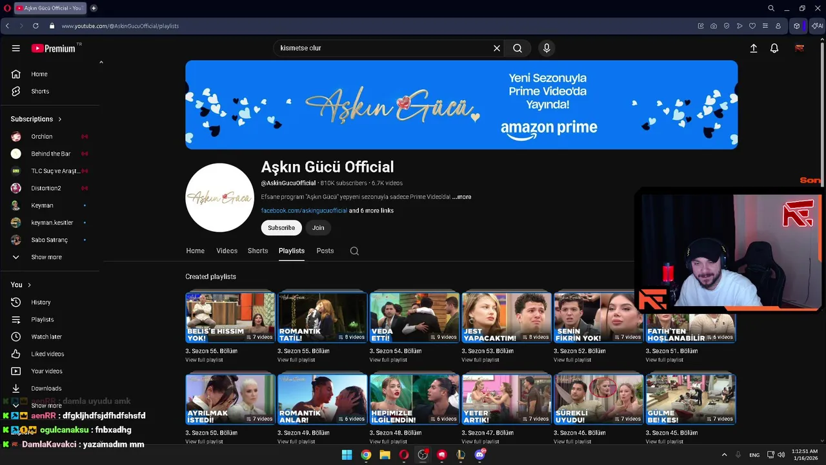Viewport: 826px width, 465px height.
Task: Switch to the channel Videos tab
Action: [227, 251]
